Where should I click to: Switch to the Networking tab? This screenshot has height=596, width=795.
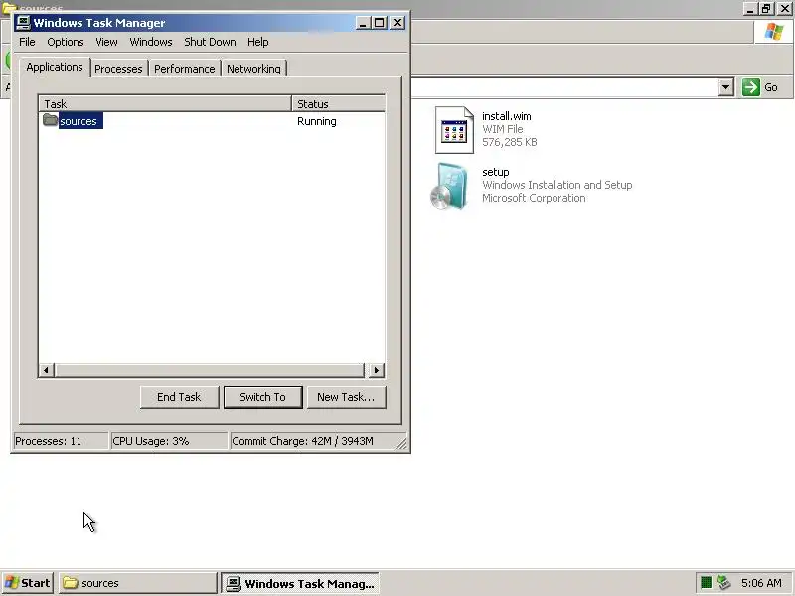pos(253,69)
